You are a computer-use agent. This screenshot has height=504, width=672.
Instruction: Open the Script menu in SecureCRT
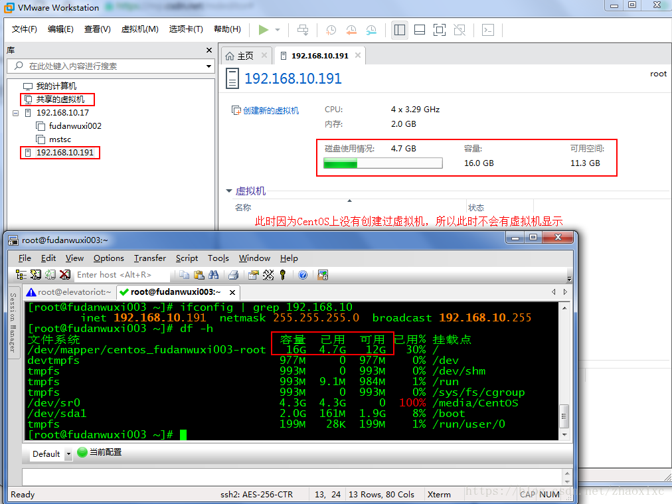pyautogui.click(x=187, y=258)
